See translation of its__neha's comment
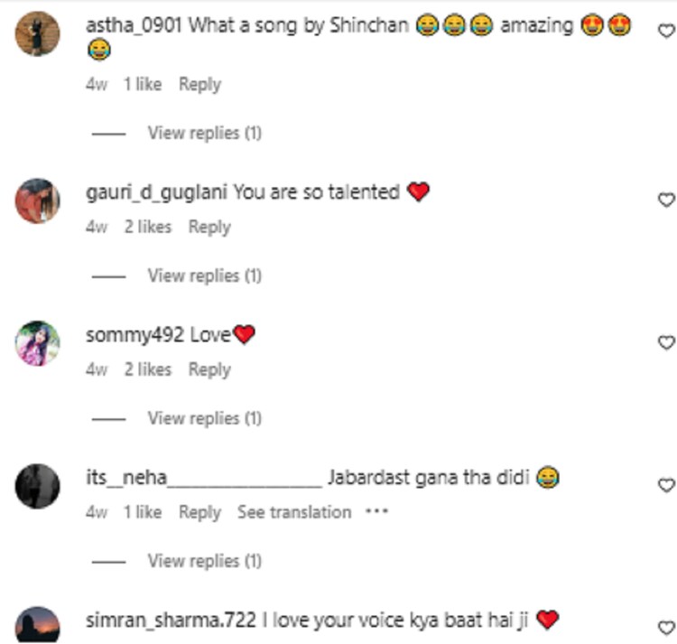The width and height of the screenshot is (677, 644). coord(294,512)
